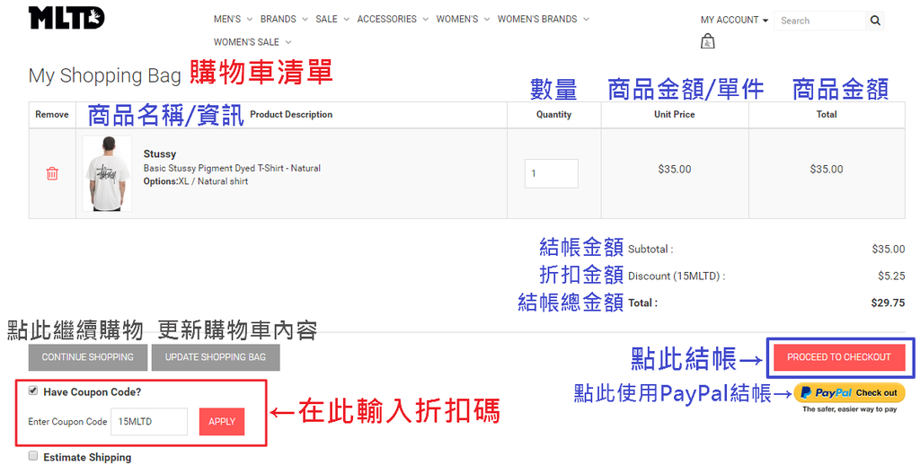Remove Stussy shirt via trash icon

click(x=52, y=173)
